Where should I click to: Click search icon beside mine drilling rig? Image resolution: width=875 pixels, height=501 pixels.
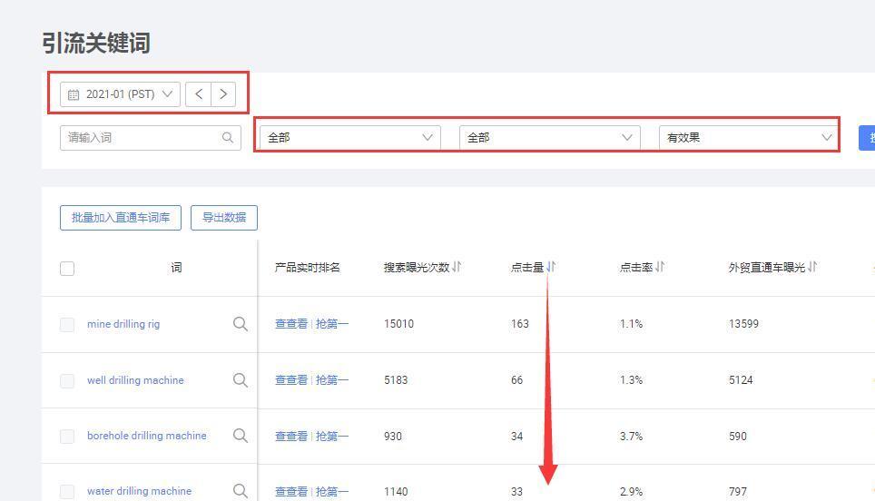coord(241,324)
